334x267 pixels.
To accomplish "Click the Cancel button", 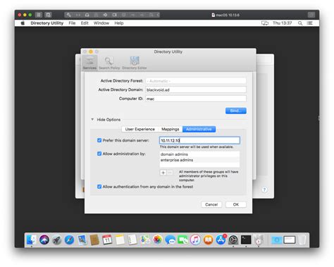I will tap(211, 204).
